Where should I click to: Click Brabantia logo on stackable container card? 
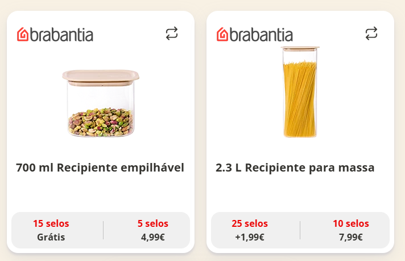[x=55, y=35]
